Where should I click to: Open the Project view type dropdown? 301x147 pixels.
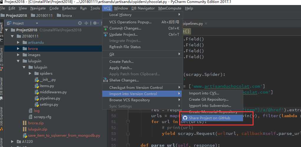(37, 23)
